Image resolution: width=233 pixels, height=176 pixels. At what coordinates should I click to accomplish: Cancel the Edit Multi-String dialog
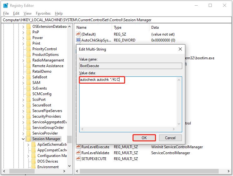[170, 138]
